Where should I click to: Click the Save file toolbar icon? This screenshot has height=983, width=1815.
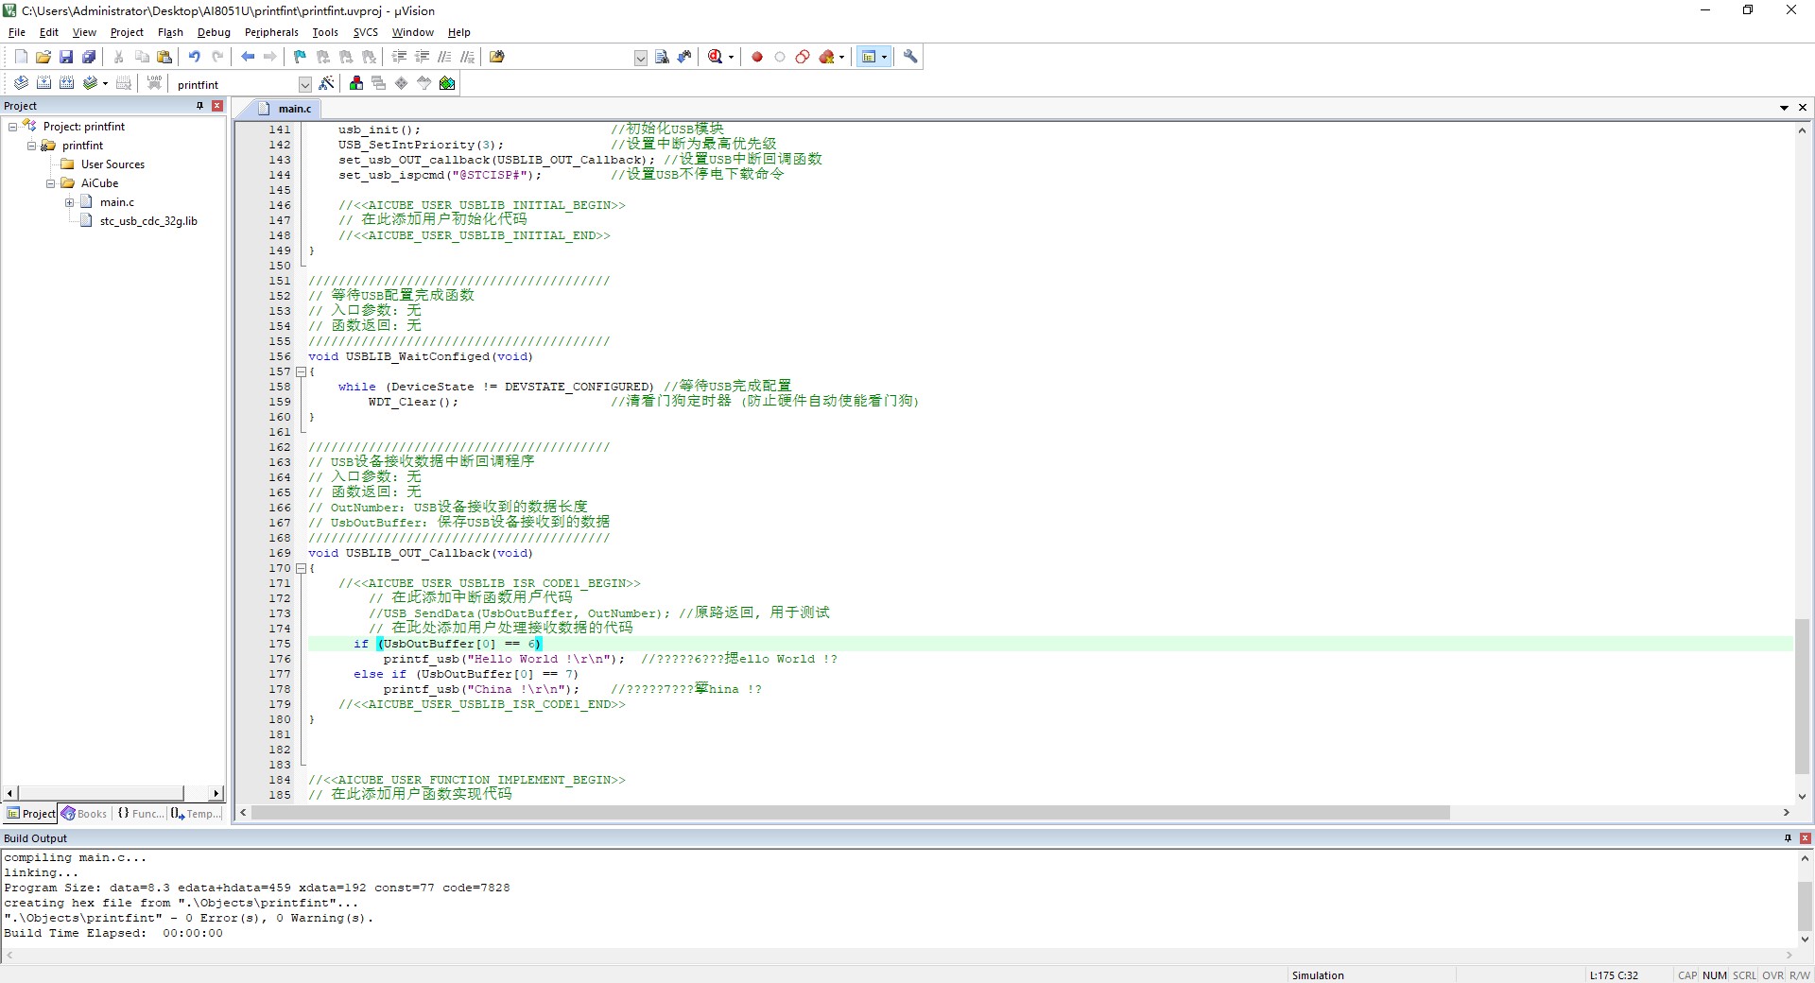[x=66, y=57]
